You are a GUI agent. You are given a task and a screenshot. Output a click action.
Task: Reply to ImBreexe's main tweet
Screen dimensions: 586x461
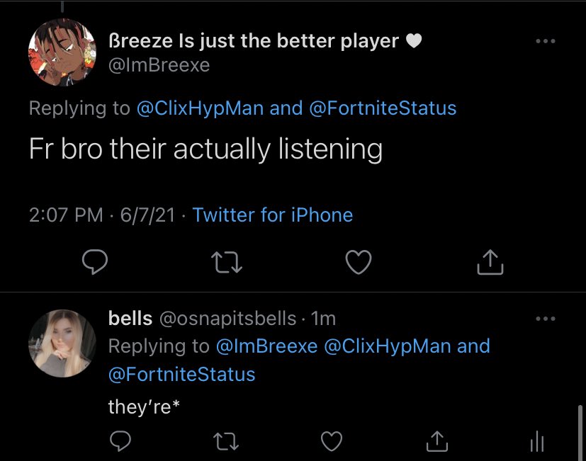(94, 263)
